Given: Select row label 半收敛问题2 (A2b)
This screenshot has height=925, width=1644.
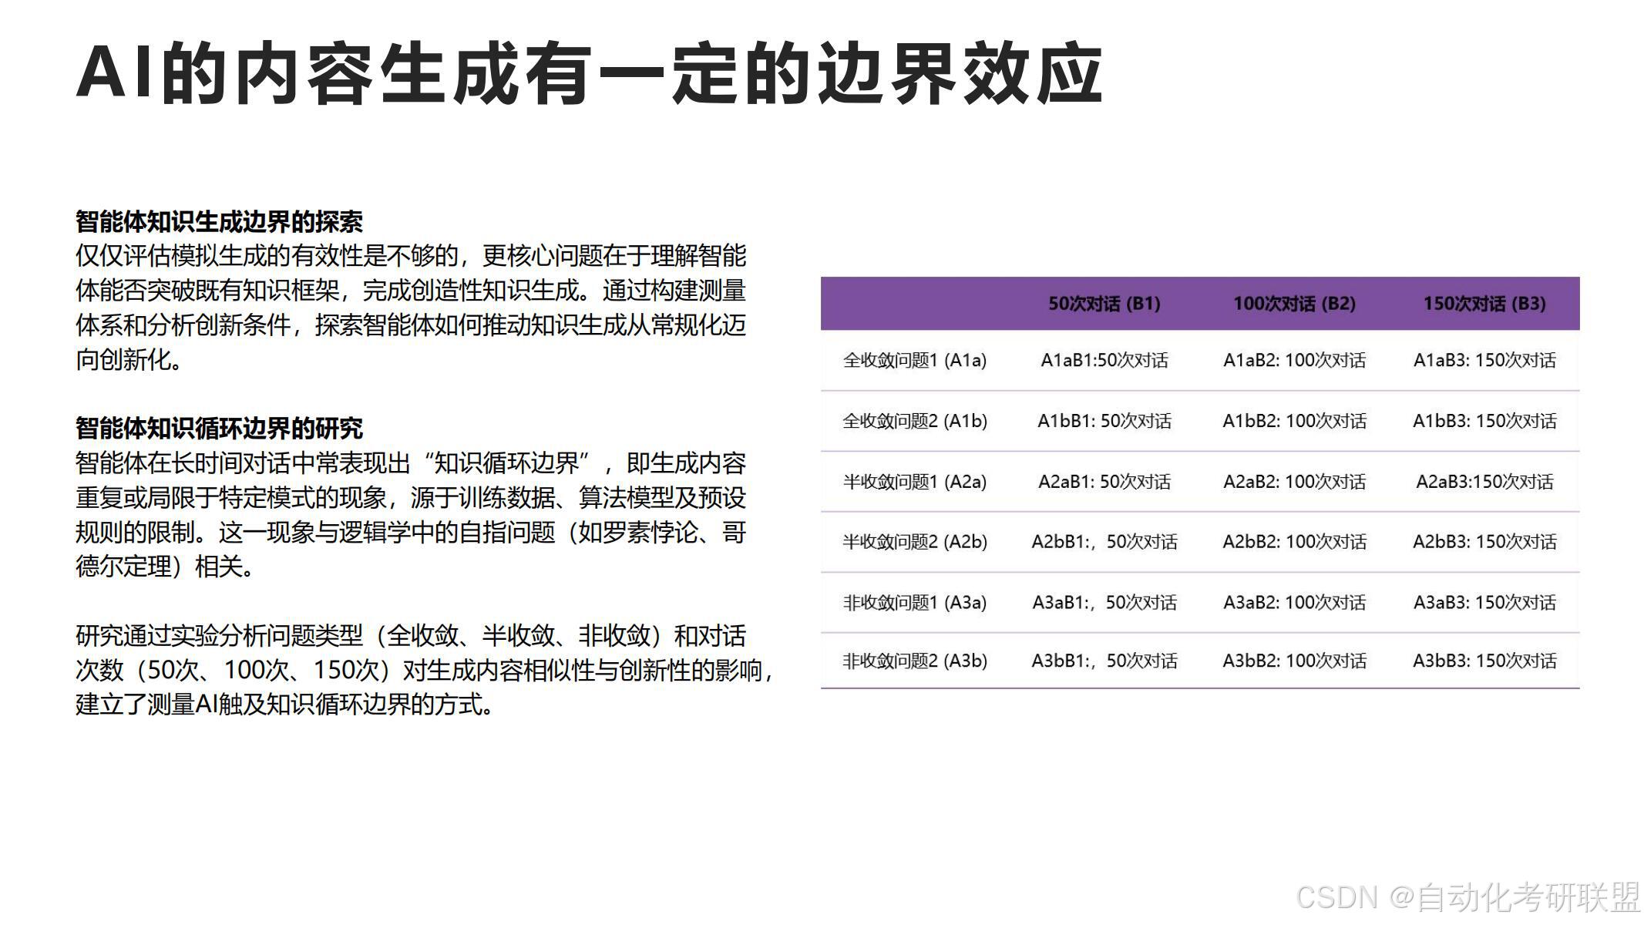Looking at the screenshot, I should (x=915, y=543).
